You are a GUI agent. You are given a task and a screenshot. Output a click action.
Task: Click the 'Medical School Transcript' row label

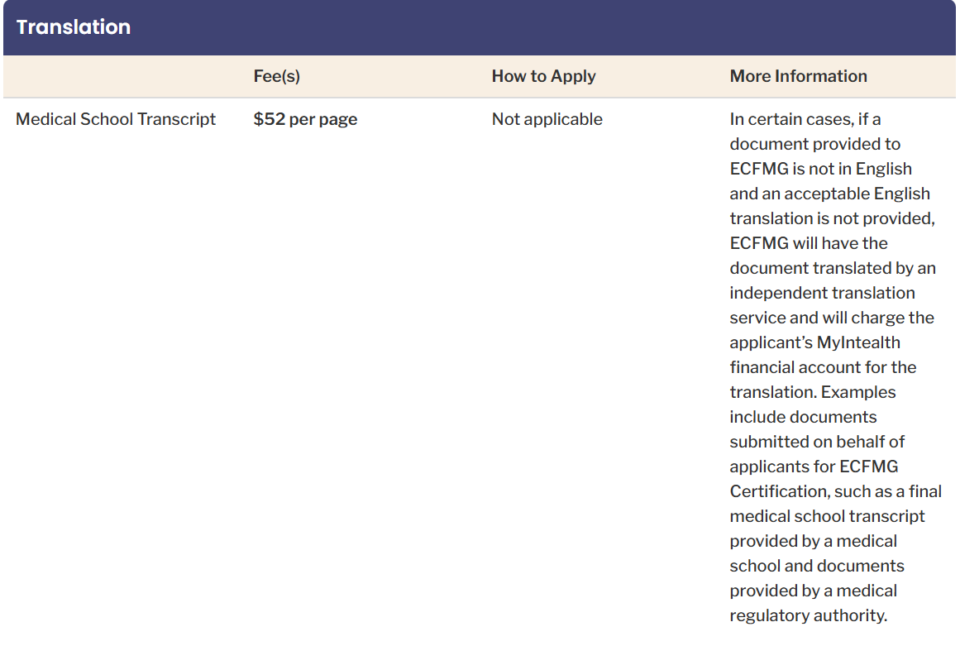116,119
